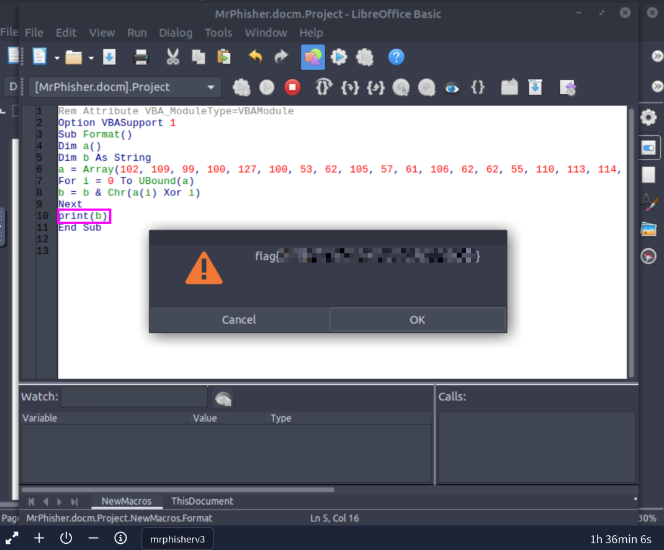
Task: Toggle the Enable Watch eye icon
Action: click(452, 88)
